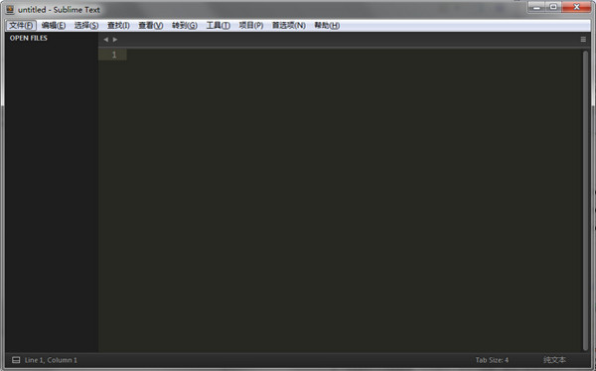Open the 选择(S) menu
Image resolution: width=596 pixels, height=371 pixels.
(x=86, y=26)
